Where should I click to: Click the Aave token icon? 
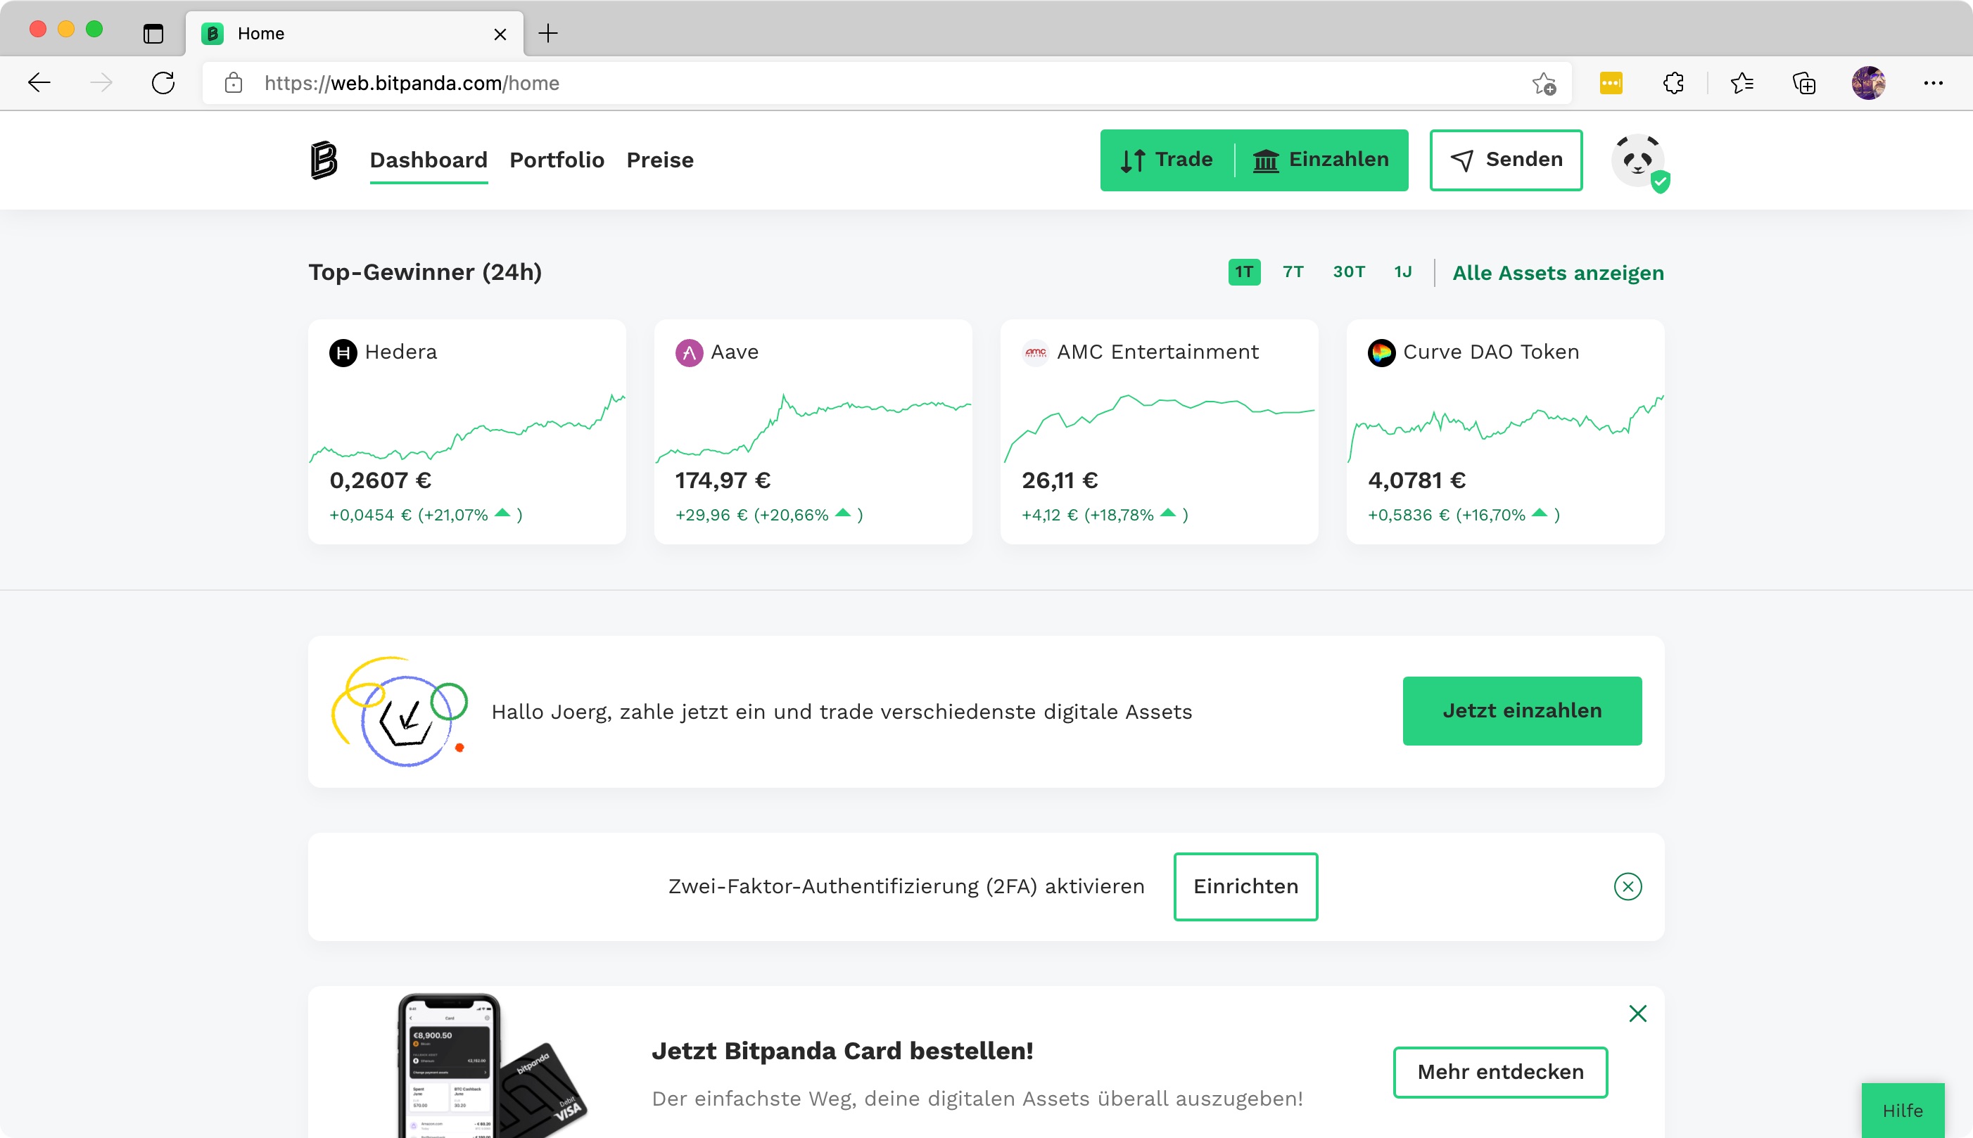tap(689, 352)
